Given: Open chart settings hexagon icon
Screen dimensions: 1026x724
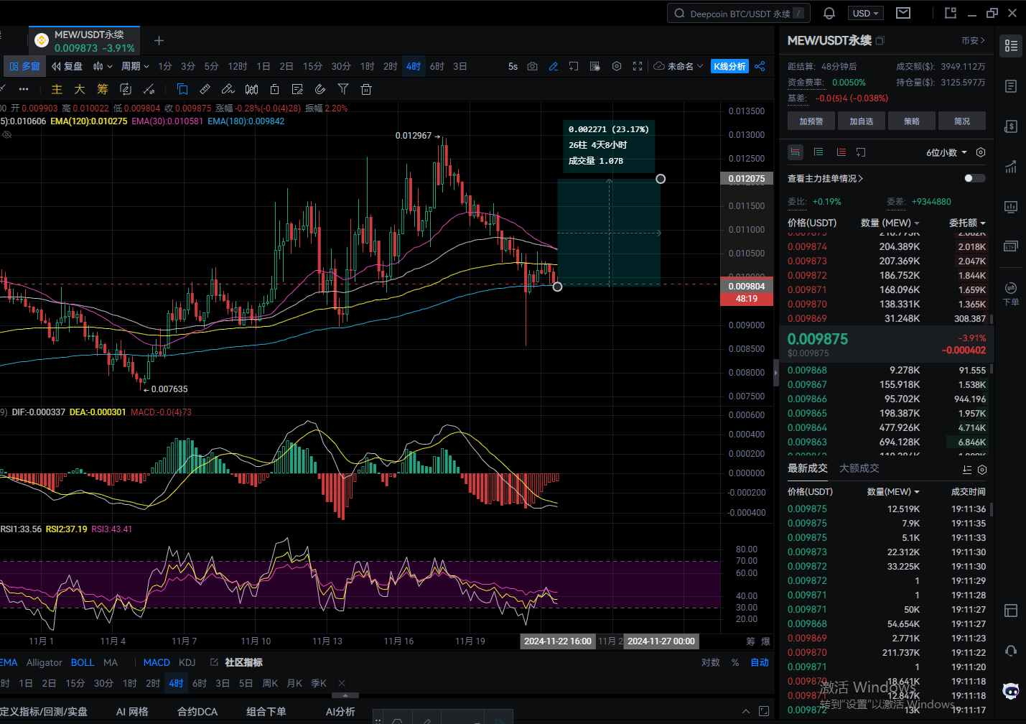Looking at the screenshot, I should point(617,66).
